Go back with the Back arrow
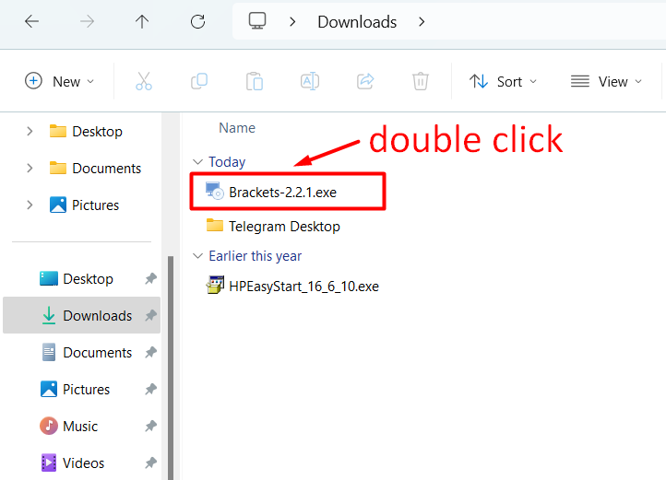The image size is (666, 480). 32,21
